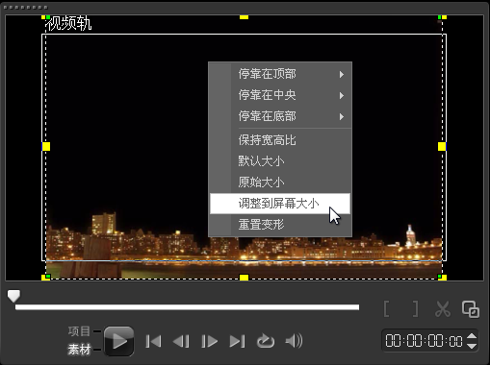490x365 pixels.
Task: Choose 默认大小 from context menu
Action: point(280,161)
